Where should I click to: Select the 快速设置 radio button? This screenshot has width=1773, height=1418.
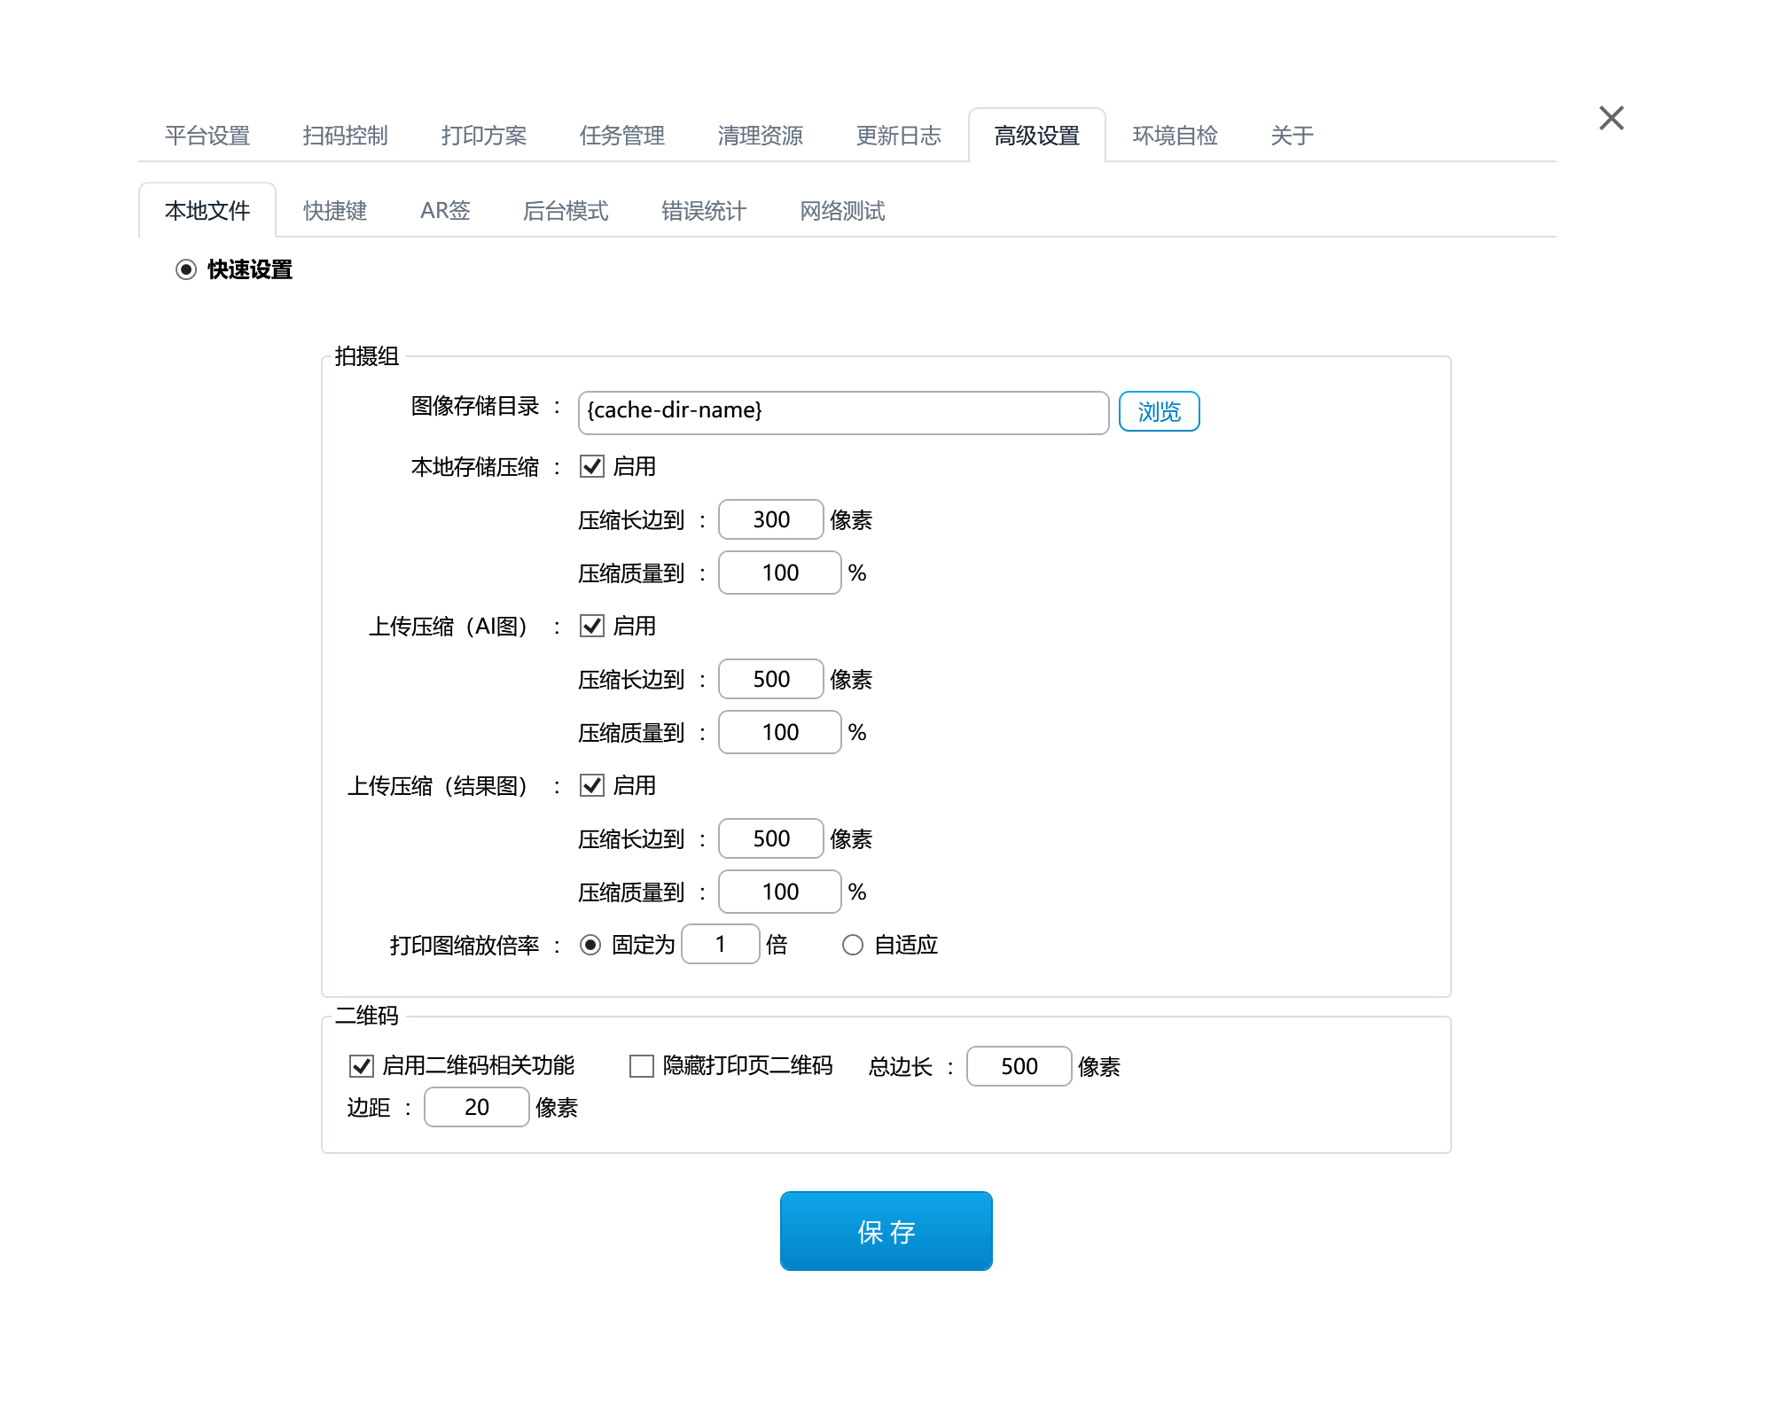[186, 269]
